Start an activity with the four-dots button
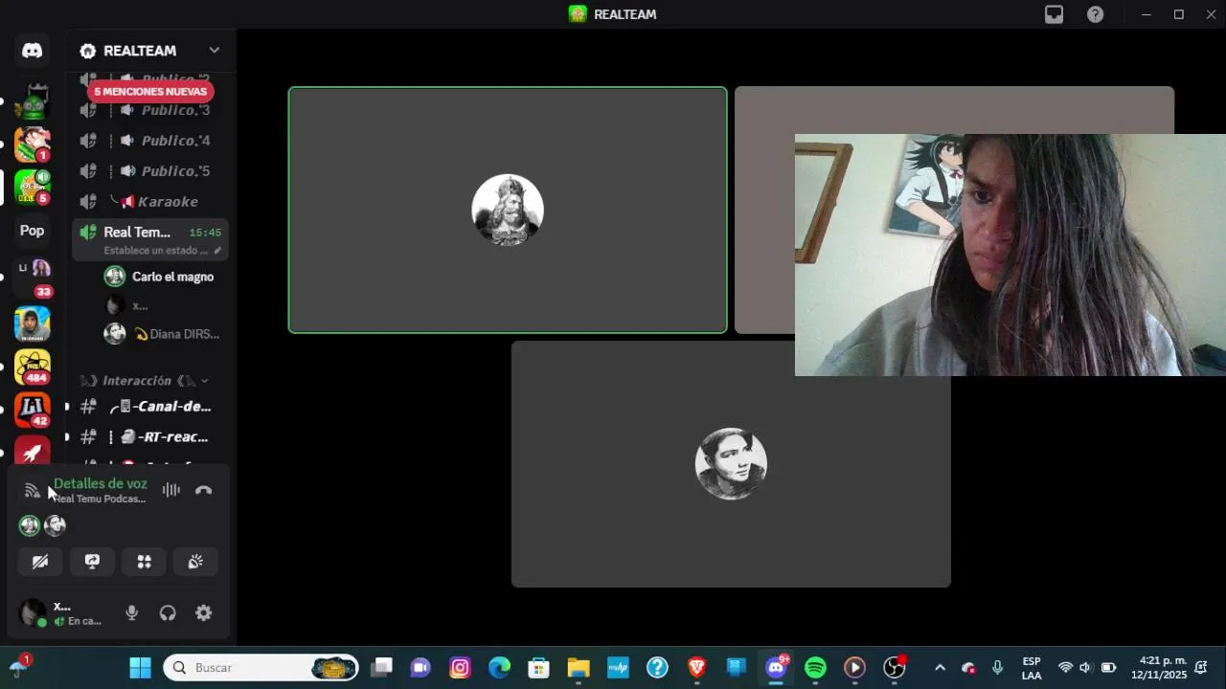 144,562
